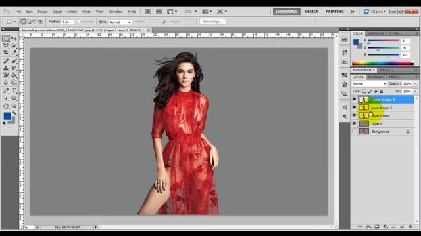421x236 pixels.
Task: Reset default foreground and background colors
Action: coord(5,123)
